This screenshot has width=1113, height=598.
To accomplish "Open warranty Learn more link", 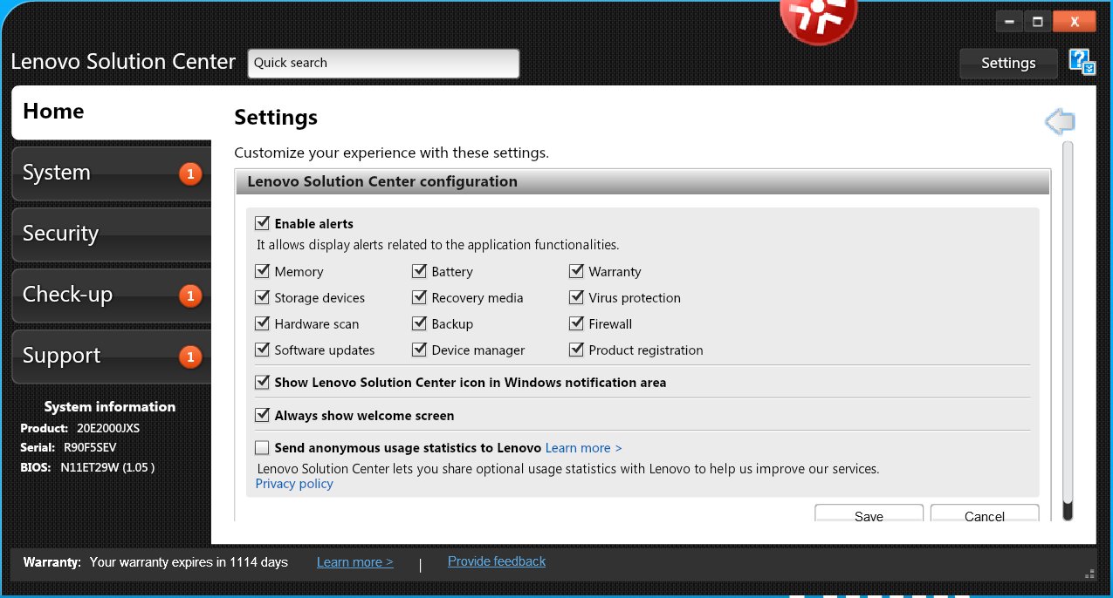I will point(355,562).
